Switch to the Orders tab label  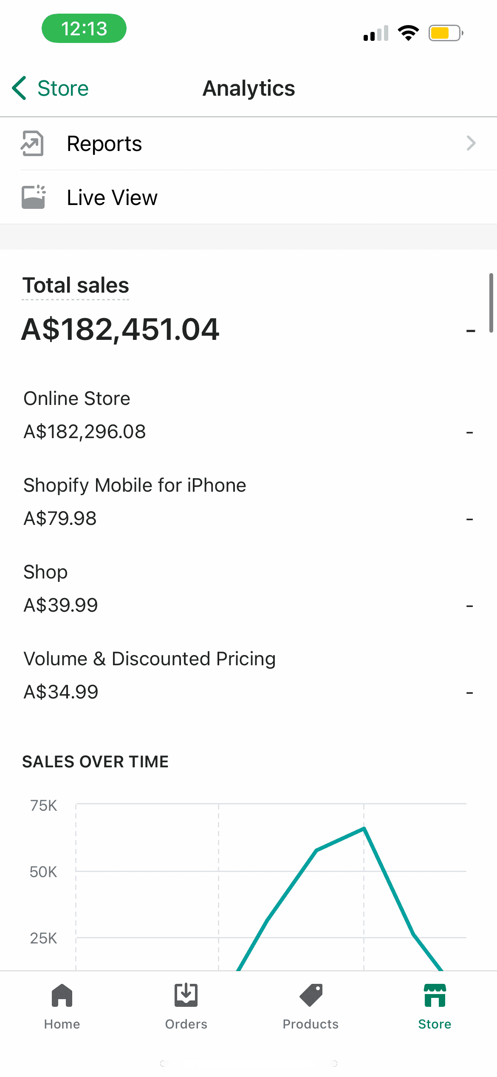(186, 1024)
